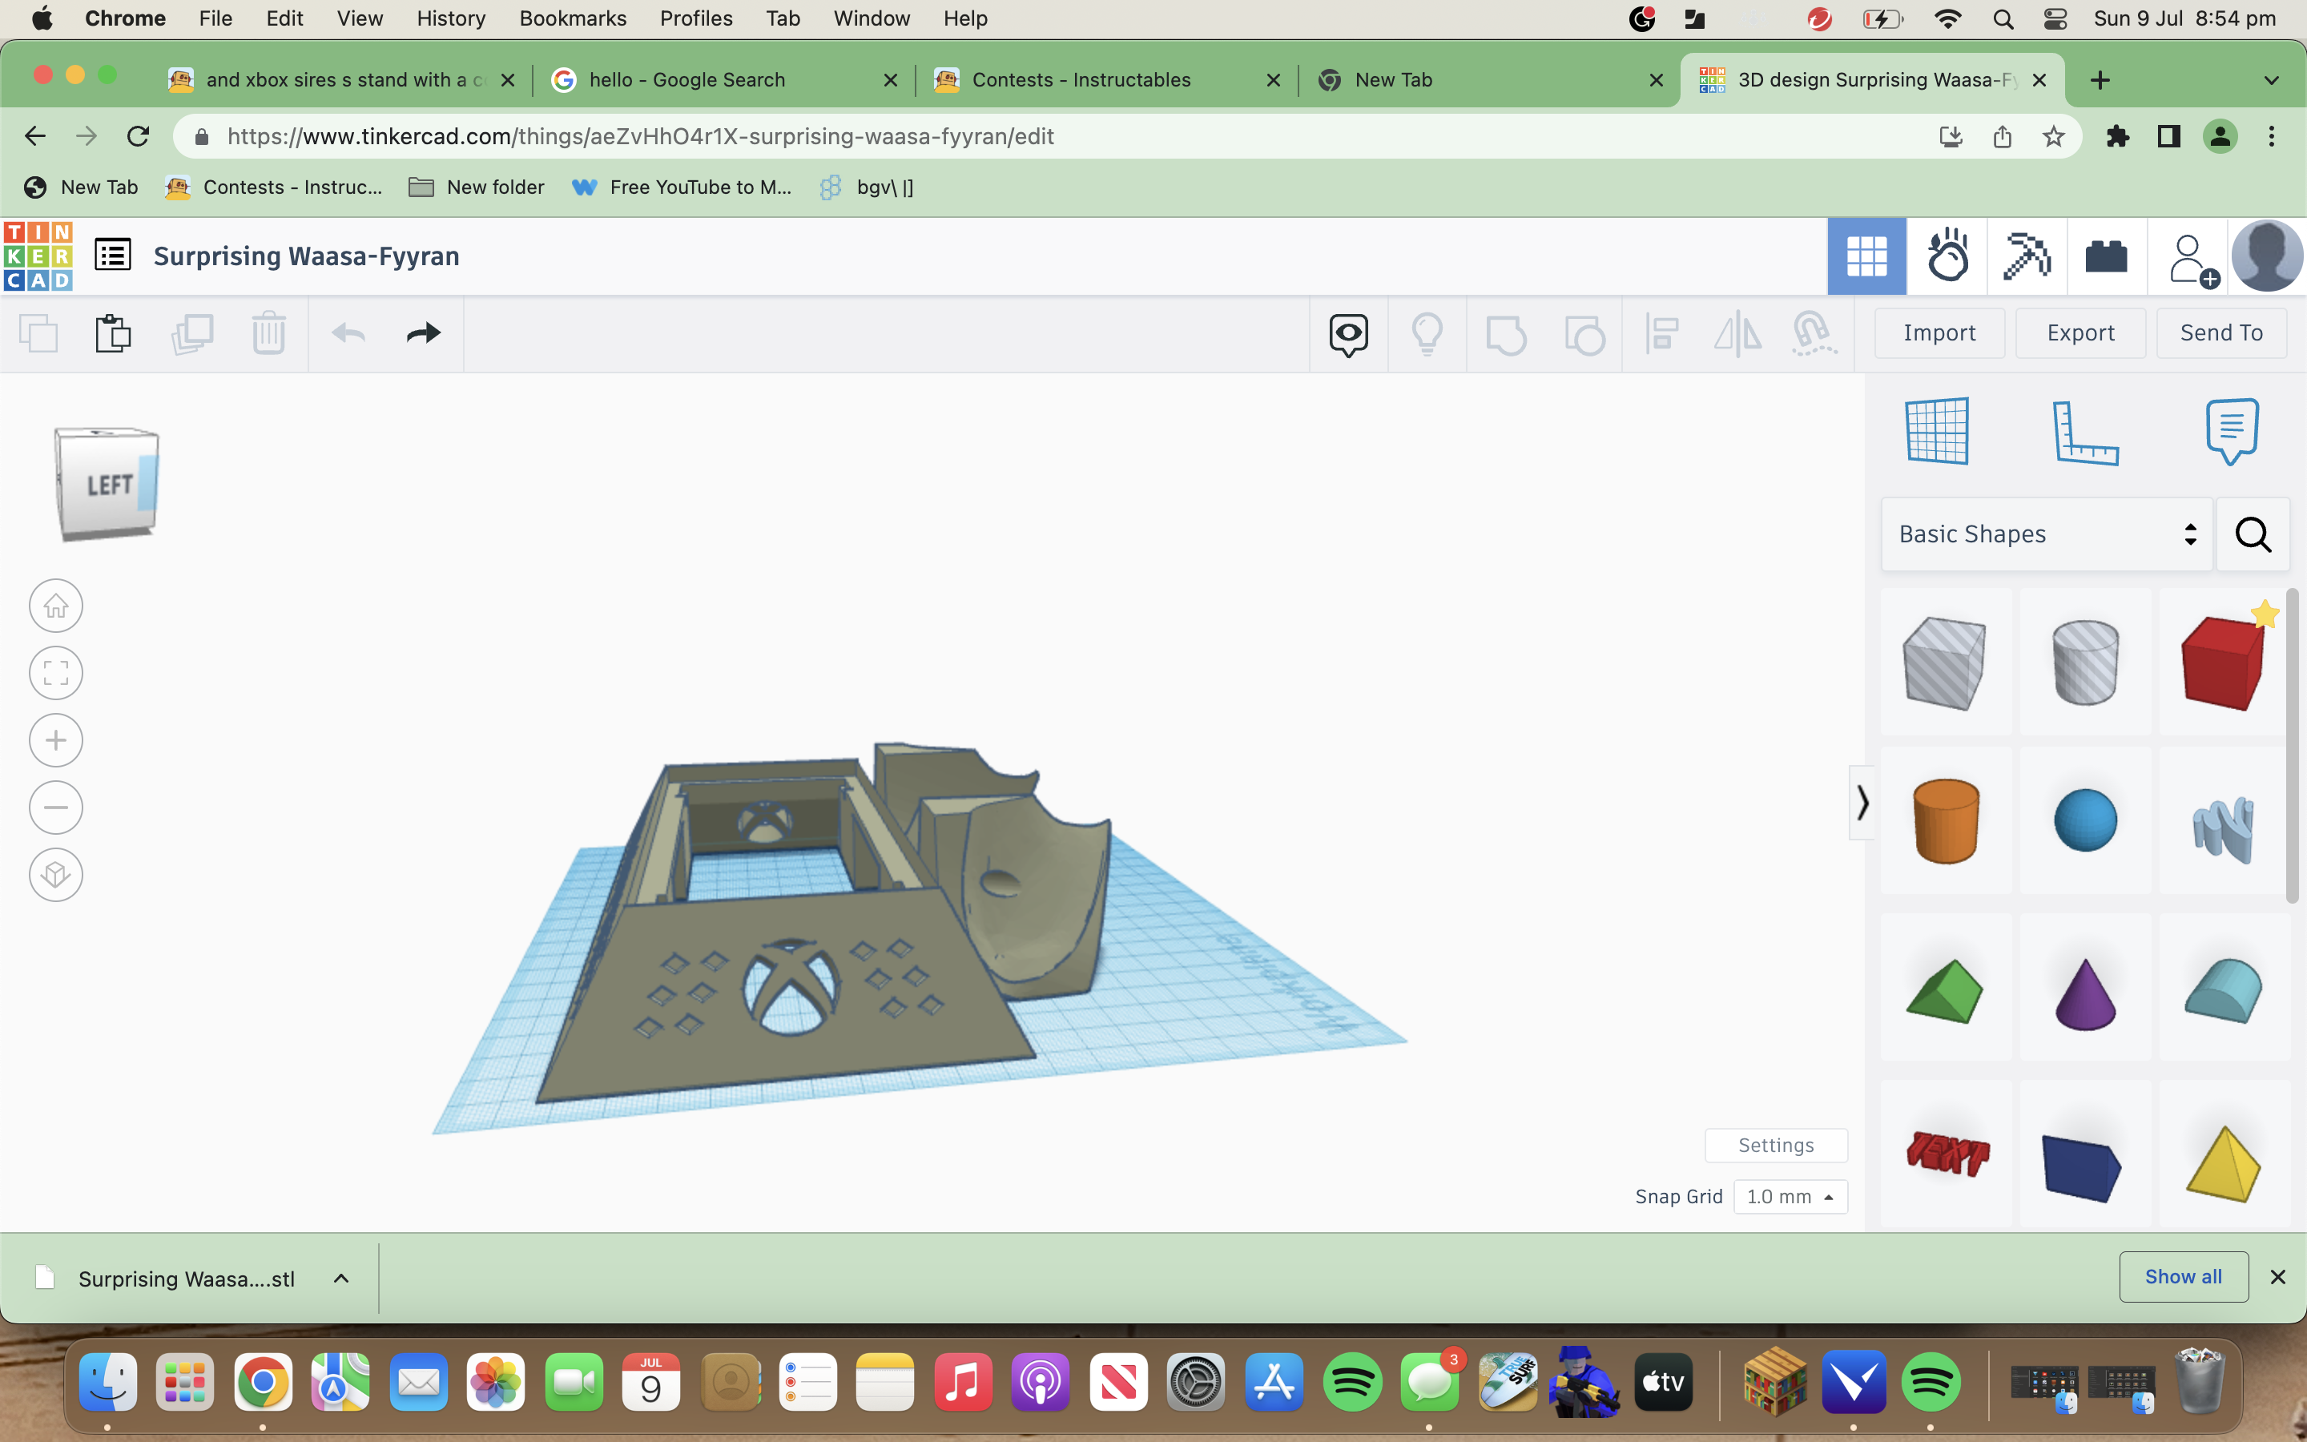Screen dimensions: 2307x1442
Task: Select the Workplane tool
Action: [x=1937, y=431]
